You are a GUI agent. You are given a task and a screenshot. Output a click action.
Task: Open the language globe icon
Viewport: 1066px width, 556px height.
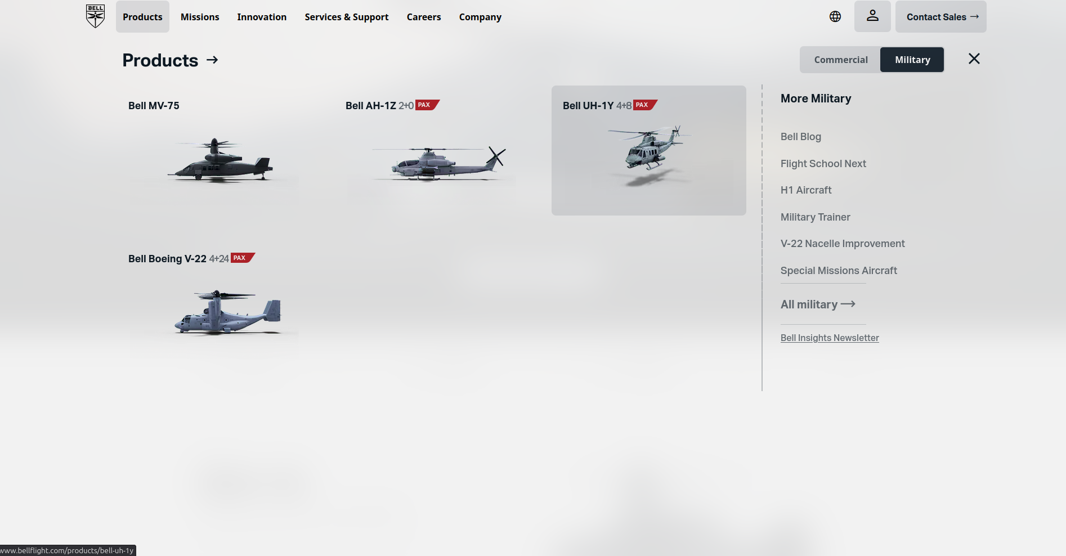tap(835, 17)
